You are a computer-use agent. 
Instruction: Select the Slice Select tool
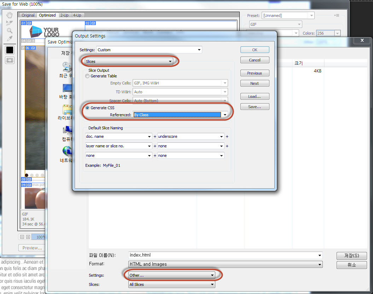10,23
